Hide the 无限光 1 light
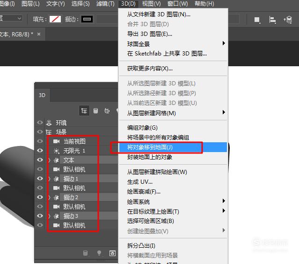299x264 pixels. click(40, 151)
